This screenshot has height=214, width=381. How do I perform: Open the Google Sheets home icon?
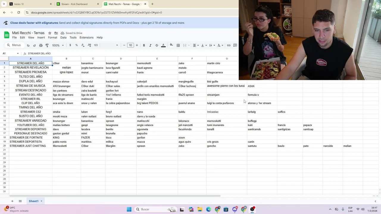7,35
